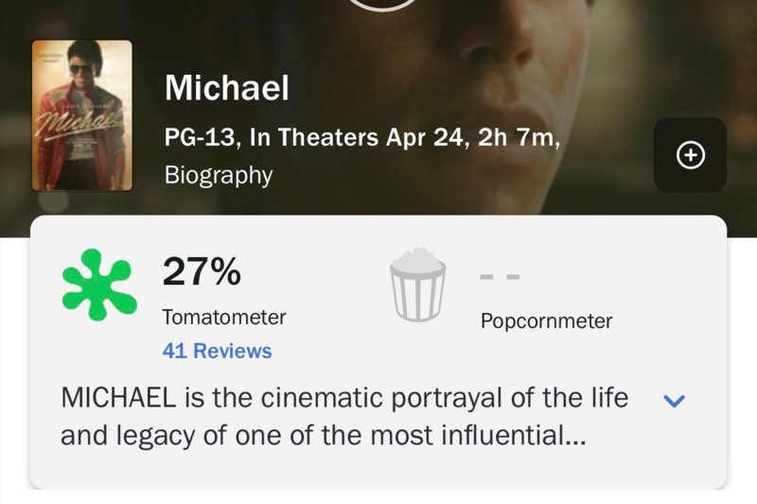This screenshot has width=757, height=504.
Task: Tap the partial circle play button at top
Action: [x=383, y=5]
